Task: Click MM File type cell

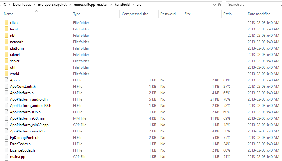Action: pyautogui.click(x=79, y=118)
